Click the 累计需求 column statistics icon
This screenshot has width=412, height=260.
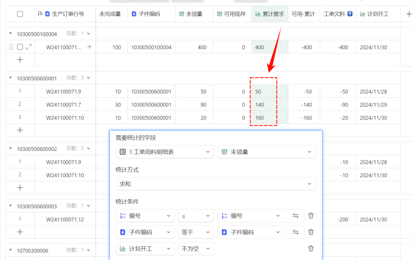pyautogui.click(x=258, y=14)
